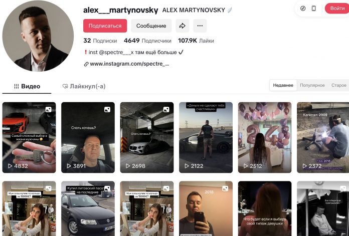The width and height of the screenshot is (349, 236).
Task: Open the balloons 24 birthday video thumbnail
Action: pyautogui.click(x=265, y=137)
